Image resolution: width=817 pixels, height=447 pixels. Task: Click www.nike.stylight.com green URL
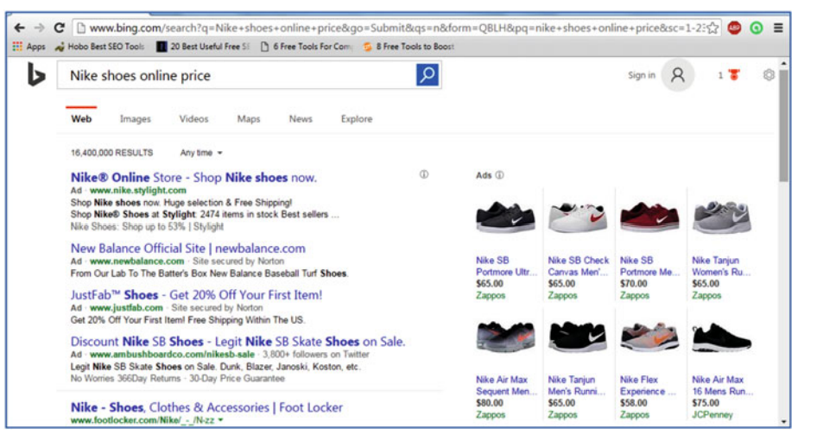click(x=138, y=191)
